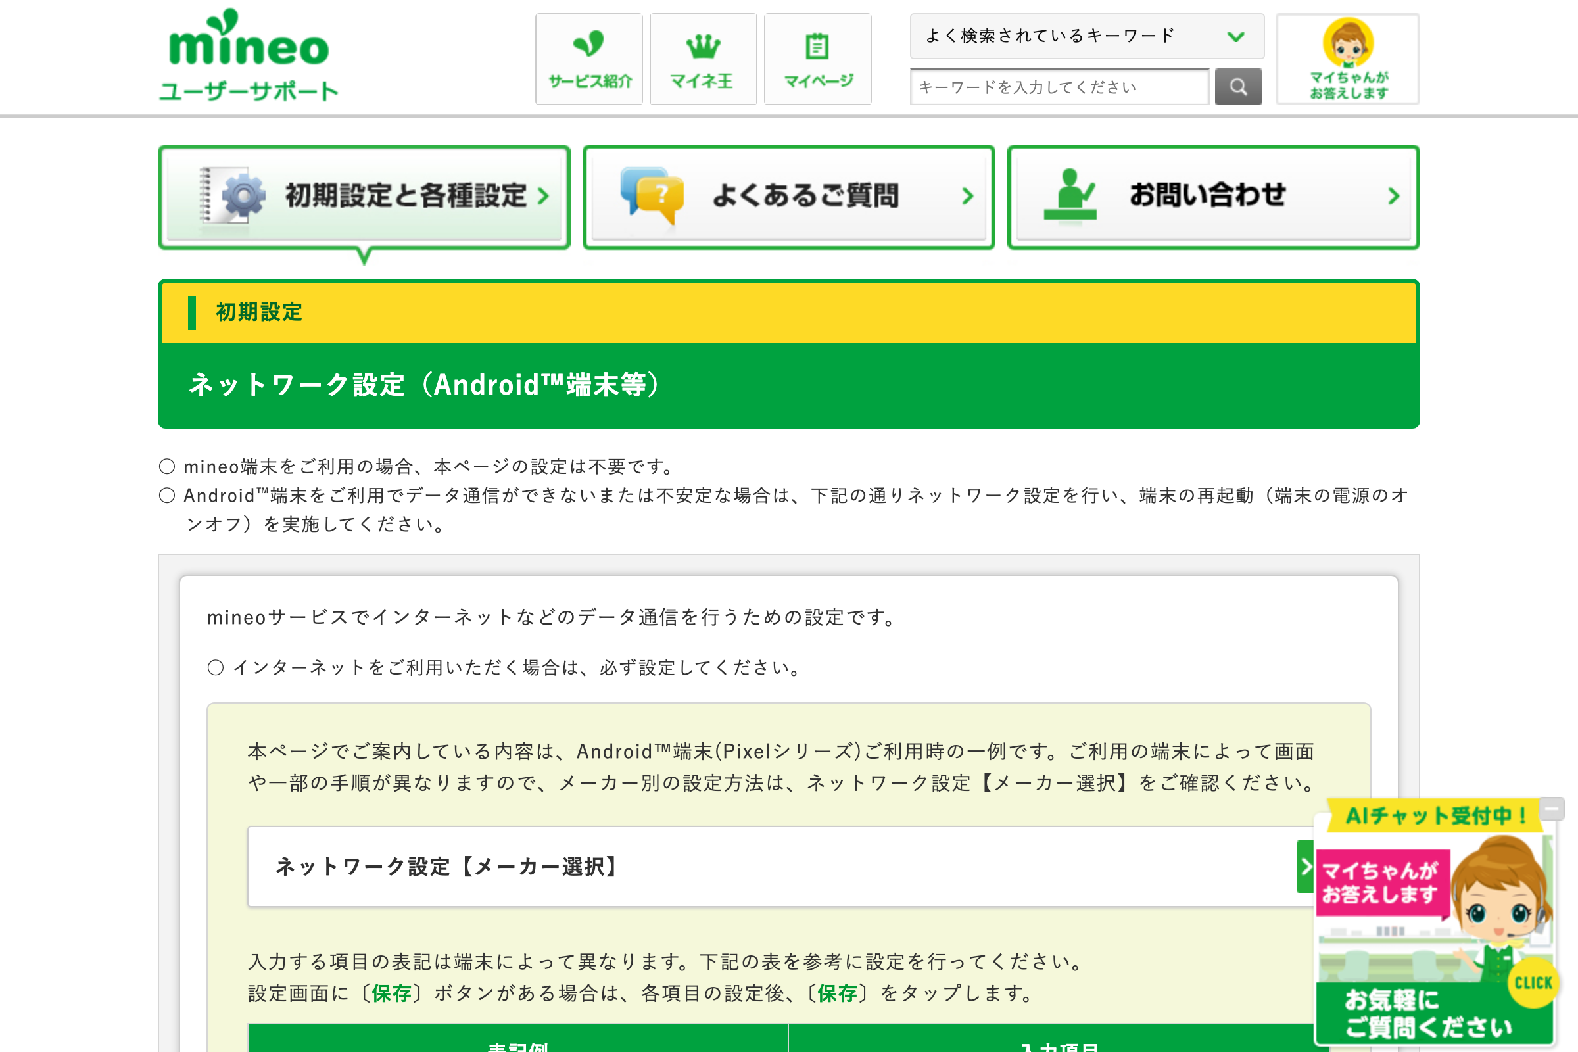
Task: Click the speech bubble question icon
Action: tap(652, 195)
